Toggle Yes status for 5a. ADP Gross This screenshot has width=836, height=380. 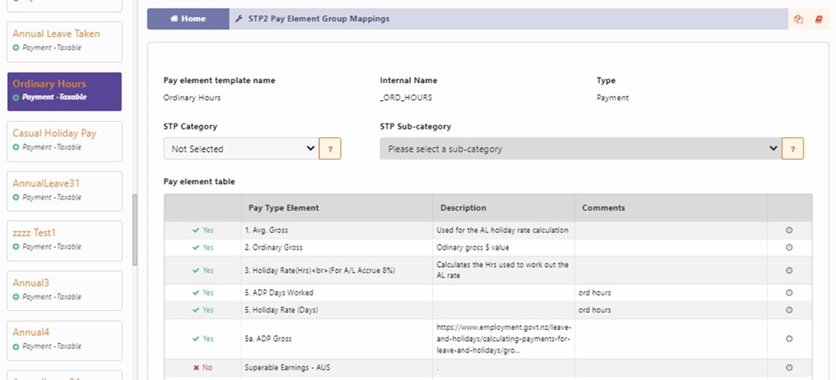203,339
